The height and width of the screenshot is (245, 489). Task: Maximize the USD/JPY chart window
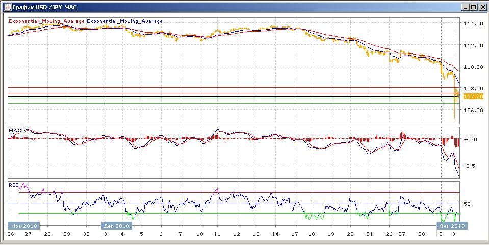474,7
